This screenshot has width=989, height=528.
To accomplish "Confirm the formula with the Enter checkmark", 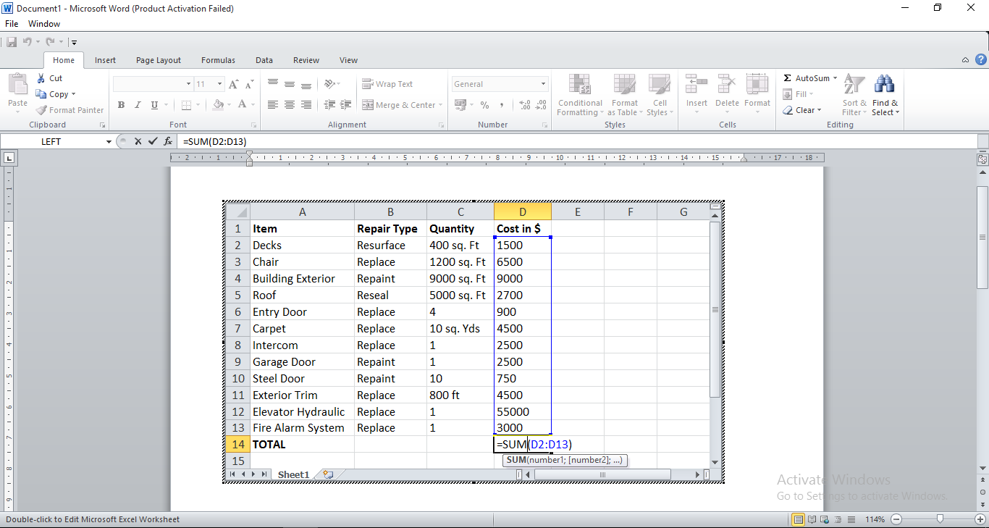I will tap(153, 141).
